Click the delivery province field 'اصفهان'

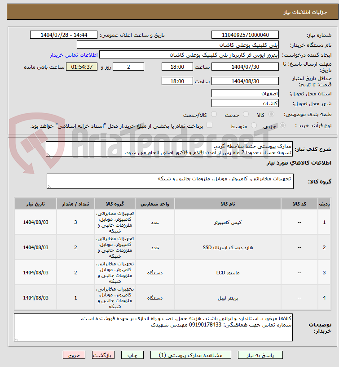(x=245, y=94)
